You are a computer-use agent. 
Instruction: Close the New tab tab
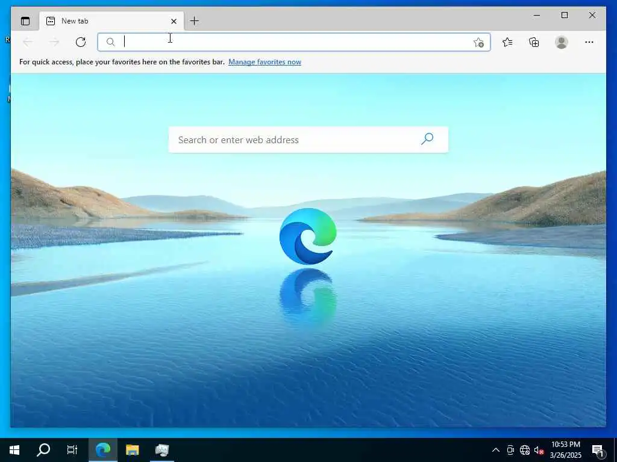(x=174, y=21)
